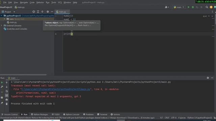Toggle Soft-Wrap in Run console

coord(7,91)
